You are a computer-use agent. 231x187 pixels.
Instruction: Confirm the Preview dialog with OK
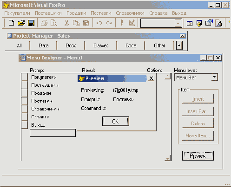[116, 121]
